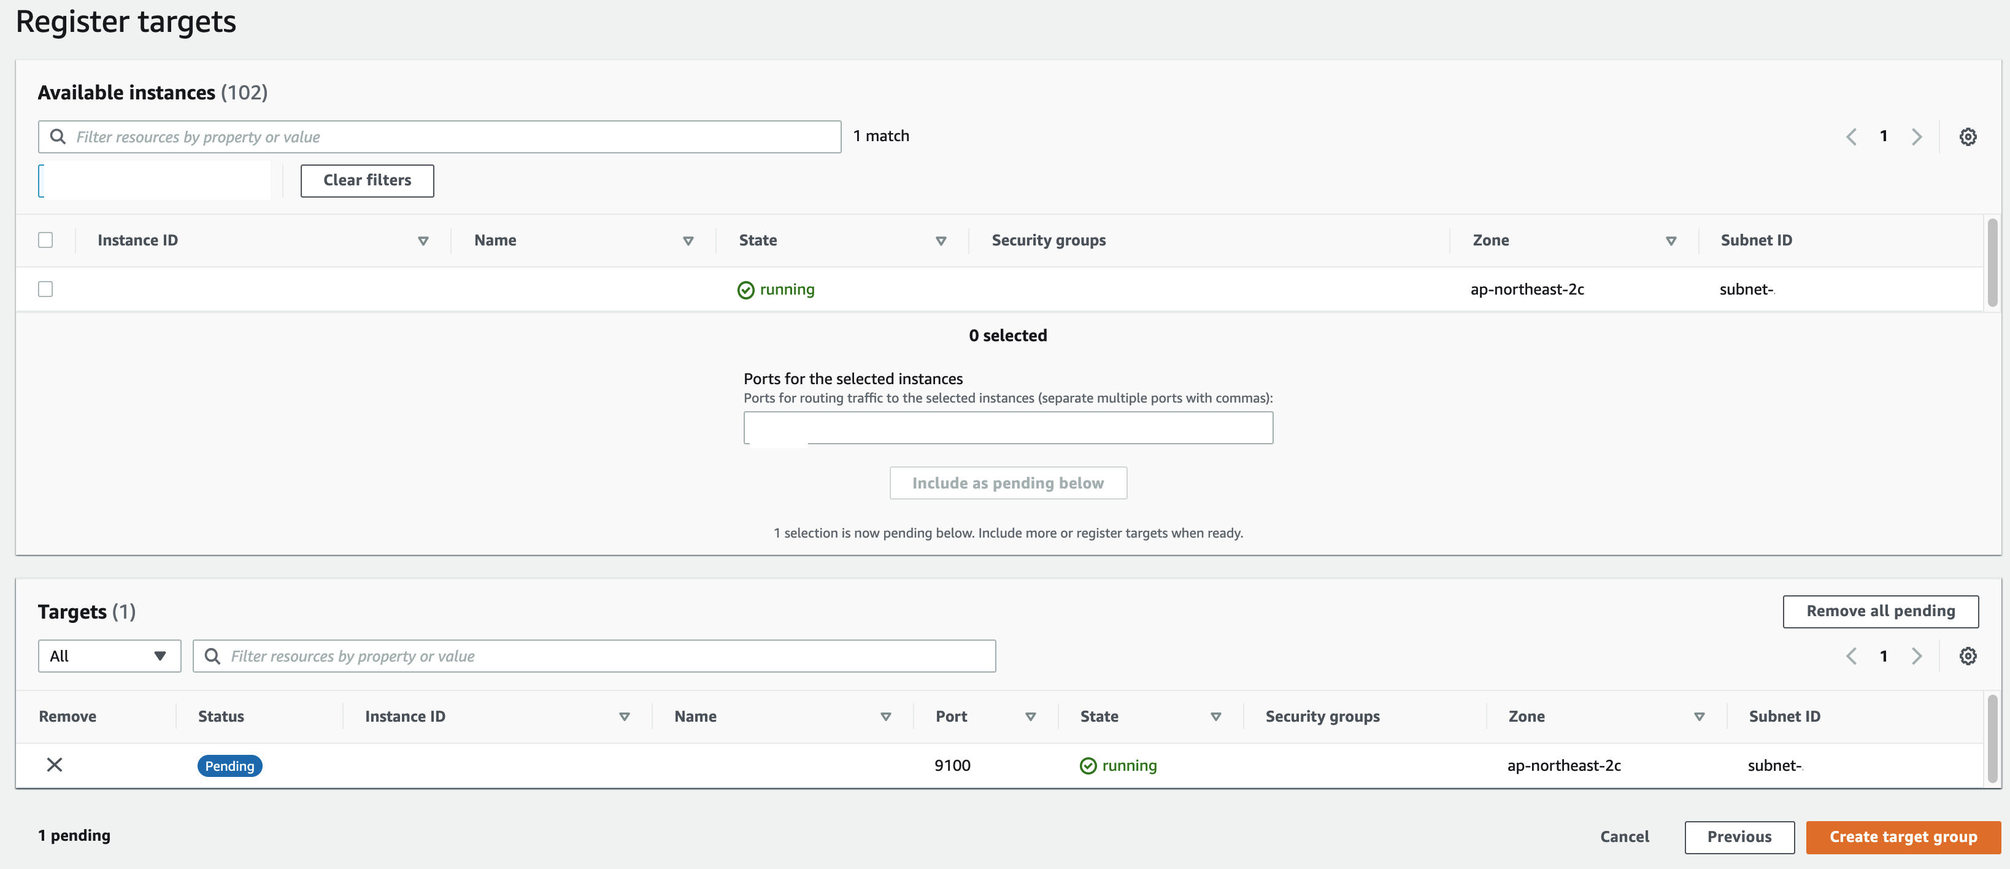This screenshot has height=869, width=2010.
Task: Remove the pending target with the X icon
Action: click(x=54, y=765)
